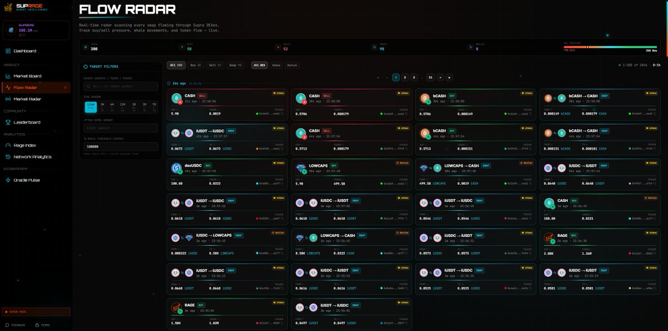Click the Supreme tier badge icon
668x331 pixels.
(x=11, y=30)
